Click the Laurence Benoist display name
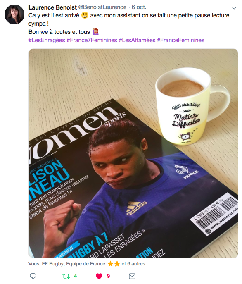The width and height of the screenshot is (242, 284). click(53, 7)
